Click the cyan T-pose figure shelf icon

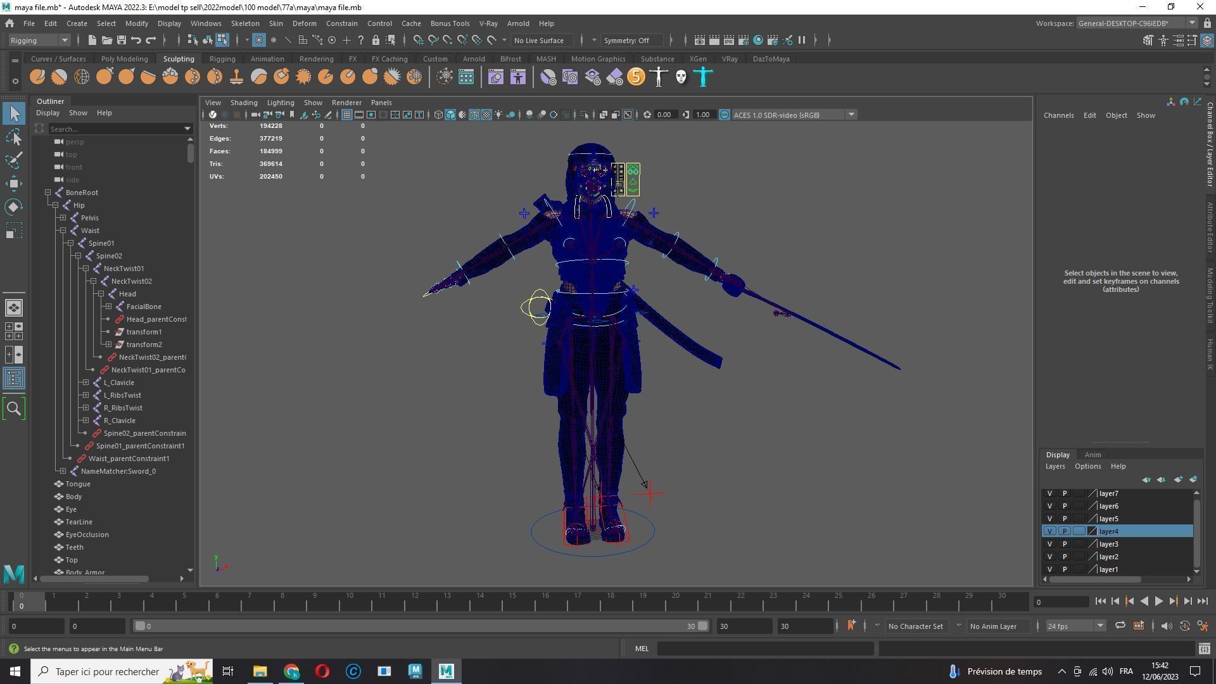[x=703, y=77]
